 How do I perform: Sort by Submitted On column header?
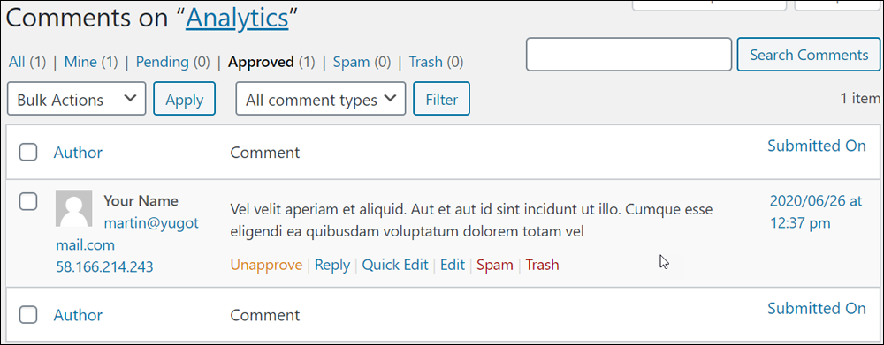816,146
